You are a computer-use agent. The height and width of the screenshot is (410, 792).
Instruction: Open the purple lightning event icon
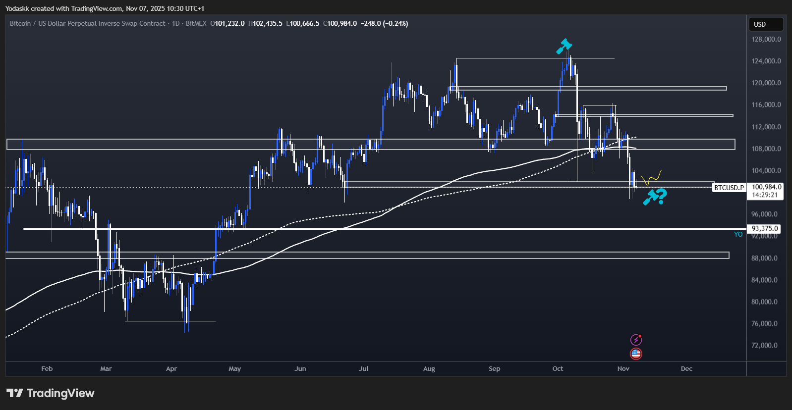pyautogui.click(x=636, y=340)
